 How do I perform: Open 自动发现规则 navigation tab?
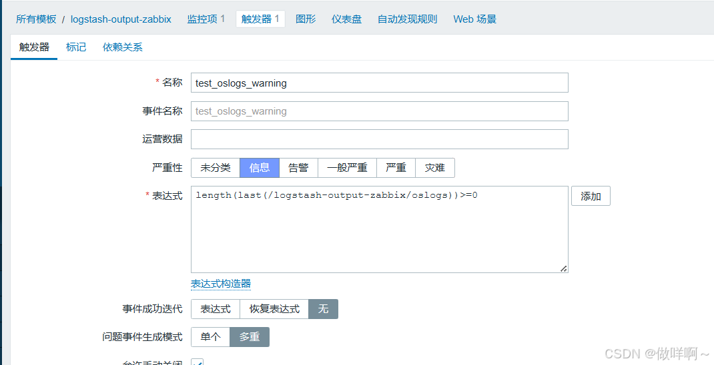click(x=408, y=19)
